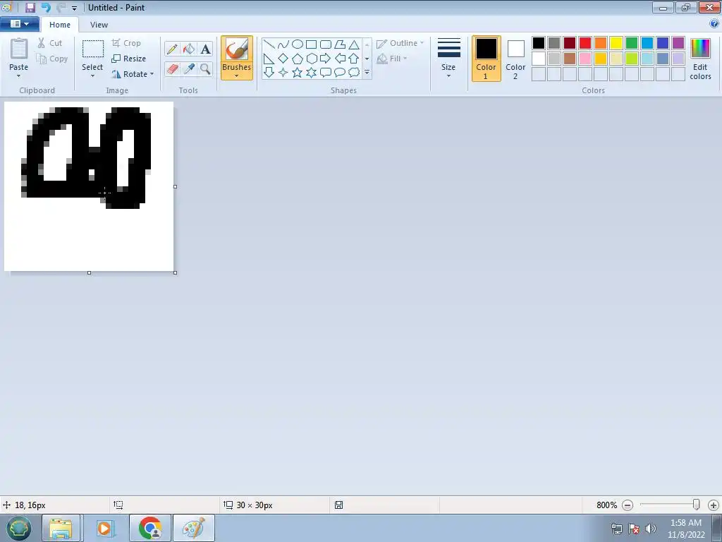Open the Paint file menu button
This screenshot has width=722, height=542.
pyautogui.click(x=19, y=24)
